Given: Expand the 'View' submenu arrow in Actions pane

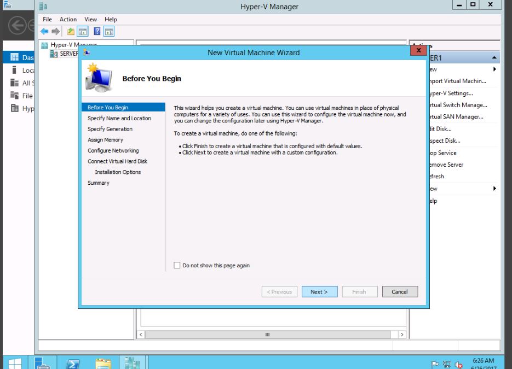Looking at the screenshot, I should coord(494,189).
